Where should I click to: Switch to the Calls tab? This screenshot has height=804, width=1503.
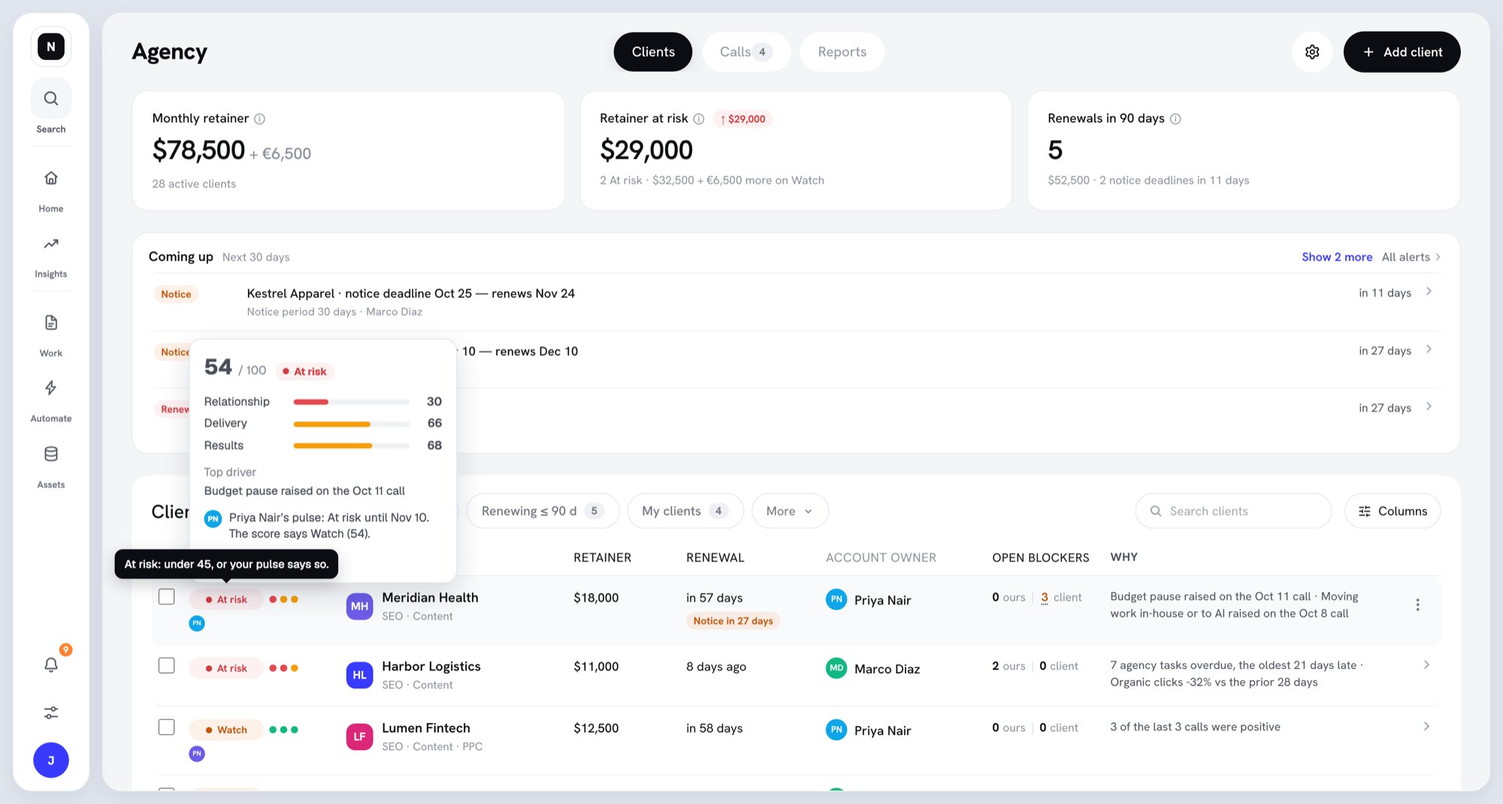coord(745,52)
